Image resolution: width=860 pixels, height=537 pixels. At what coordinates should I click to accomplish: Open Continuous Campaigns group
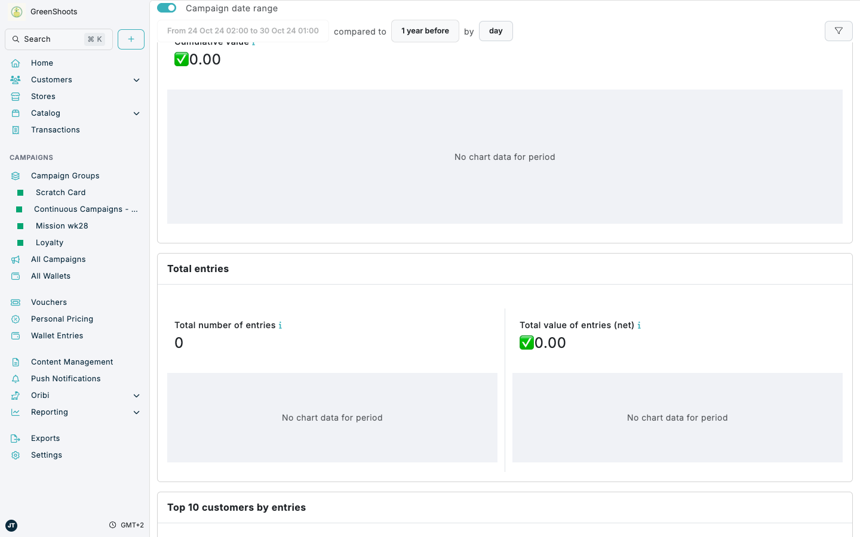pos(86,209)
